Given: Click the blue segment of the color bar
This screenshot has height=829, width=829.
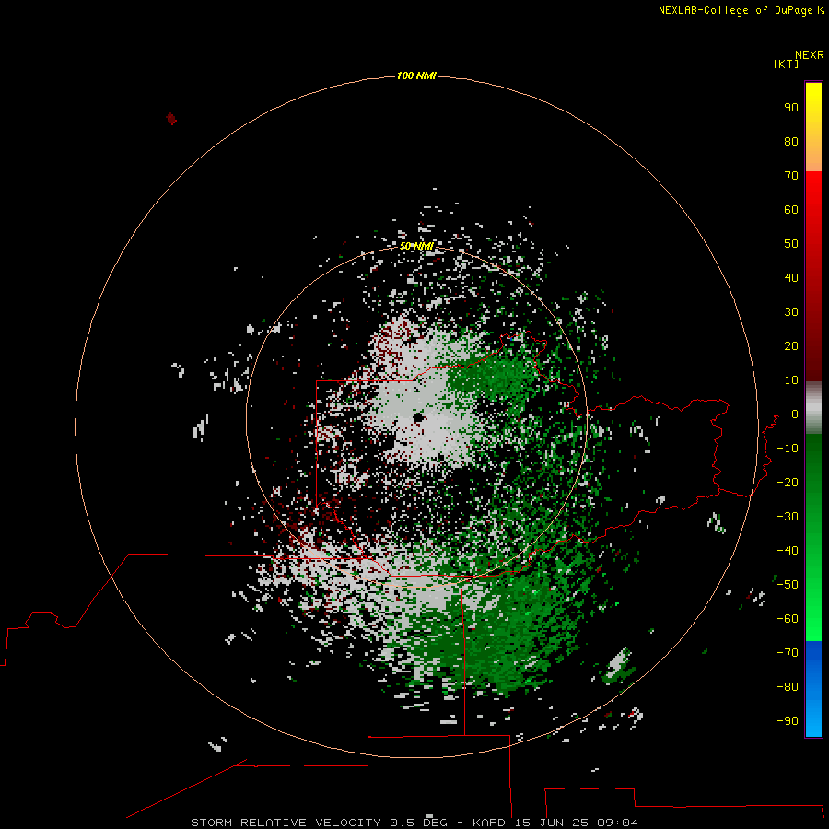Looking at the screenshot, I should tap(813, 688).
